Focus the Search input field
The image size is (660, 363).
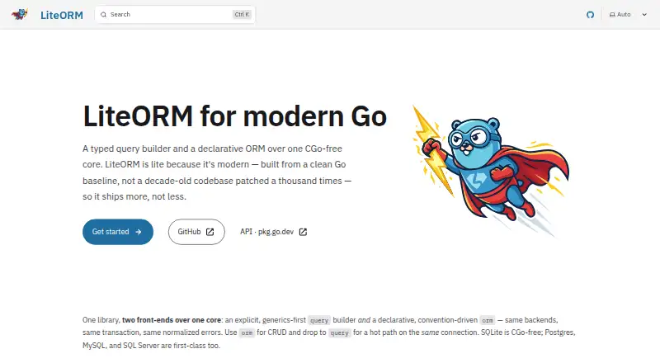coord(175,14)
